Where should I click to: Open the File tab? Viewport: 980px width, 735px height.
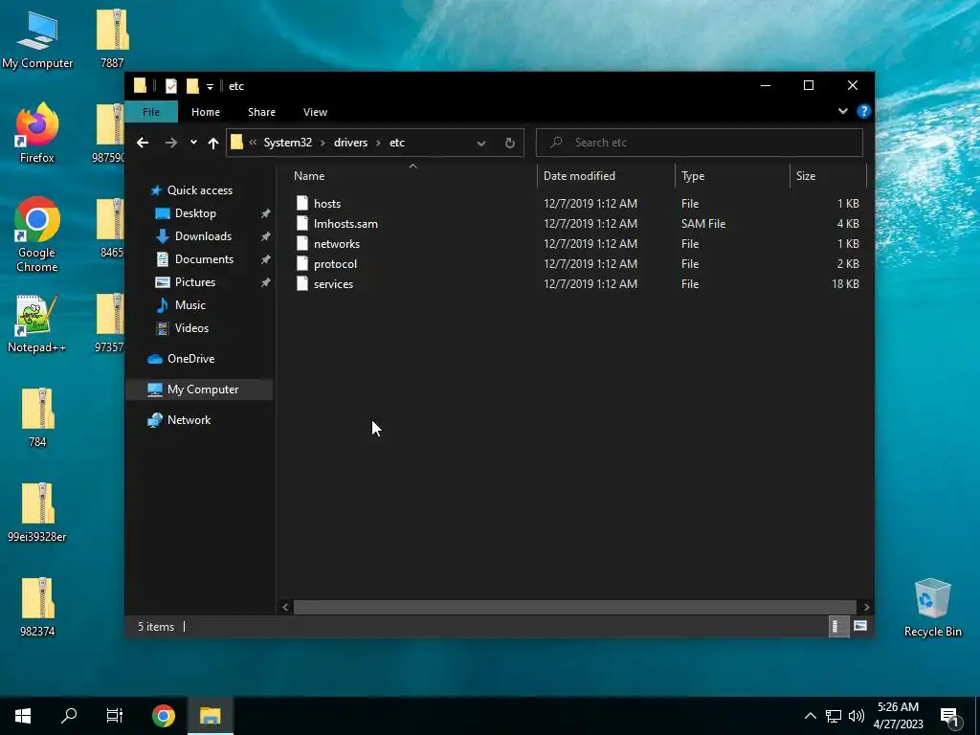tap(151, 112)
